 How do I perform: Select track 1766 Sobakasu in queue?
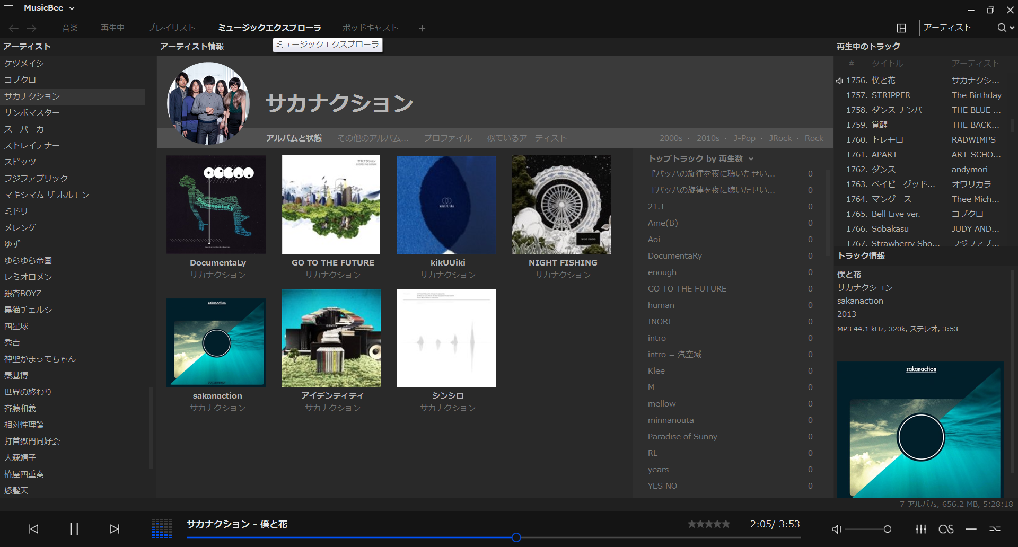923,229
